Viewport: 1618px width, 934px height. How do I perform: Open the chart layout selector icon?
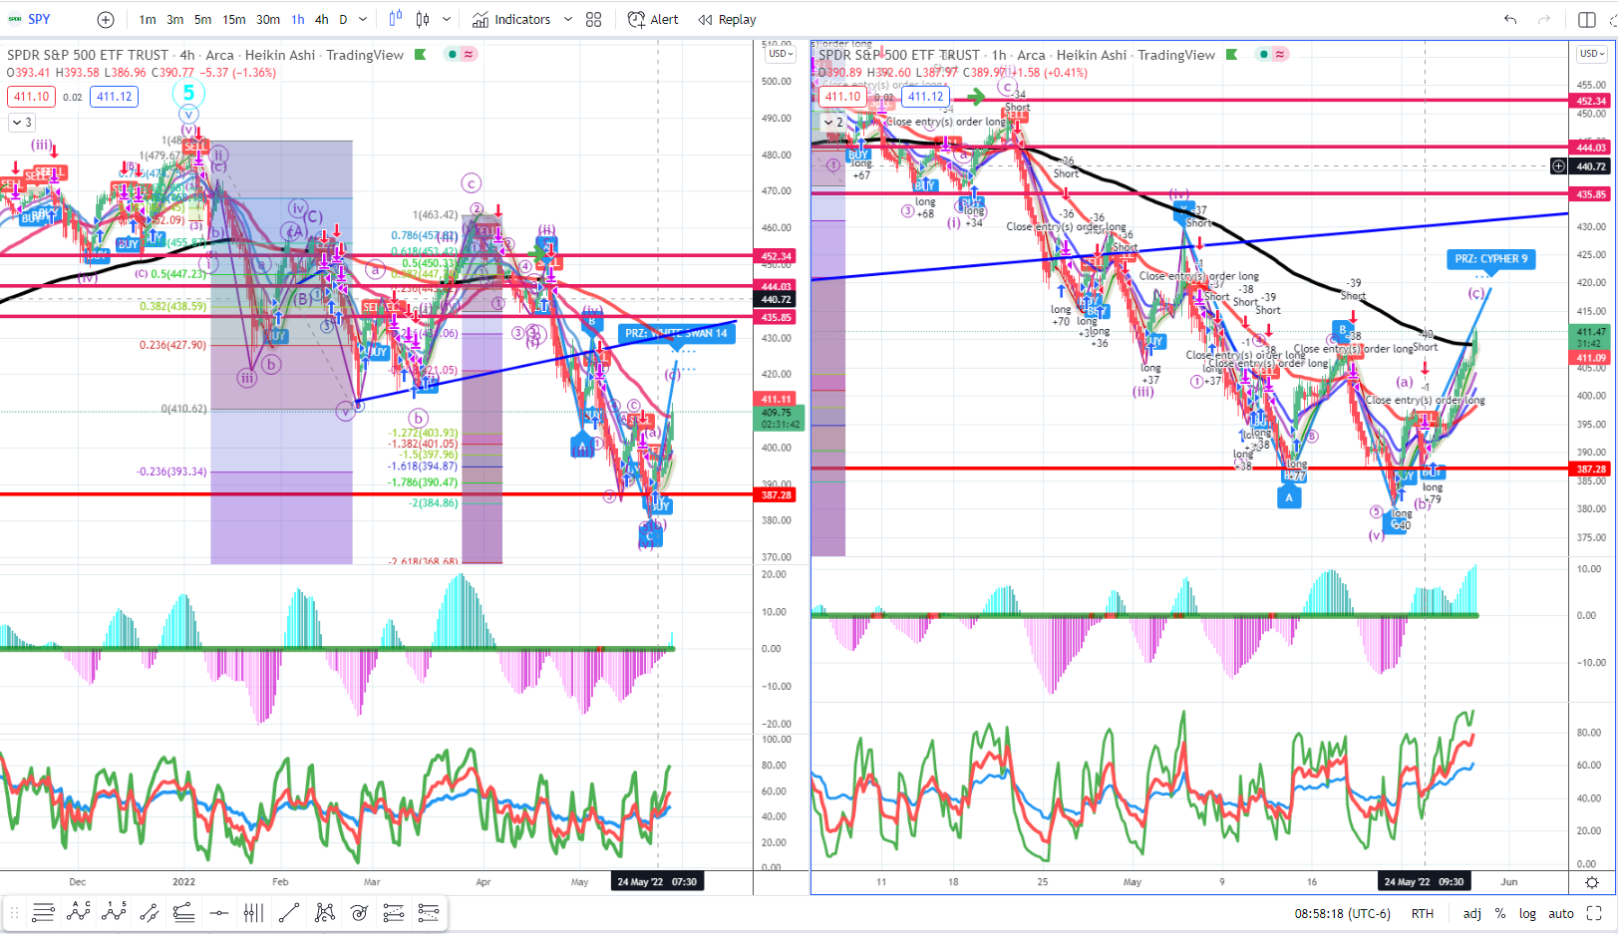point(1587,19)
